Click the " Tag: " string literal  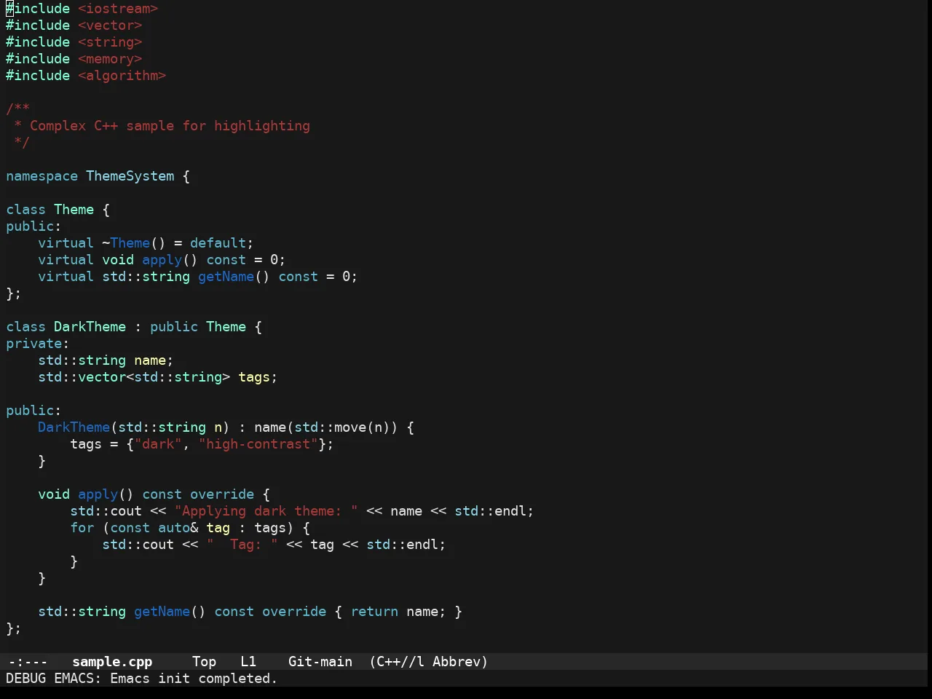242,545
